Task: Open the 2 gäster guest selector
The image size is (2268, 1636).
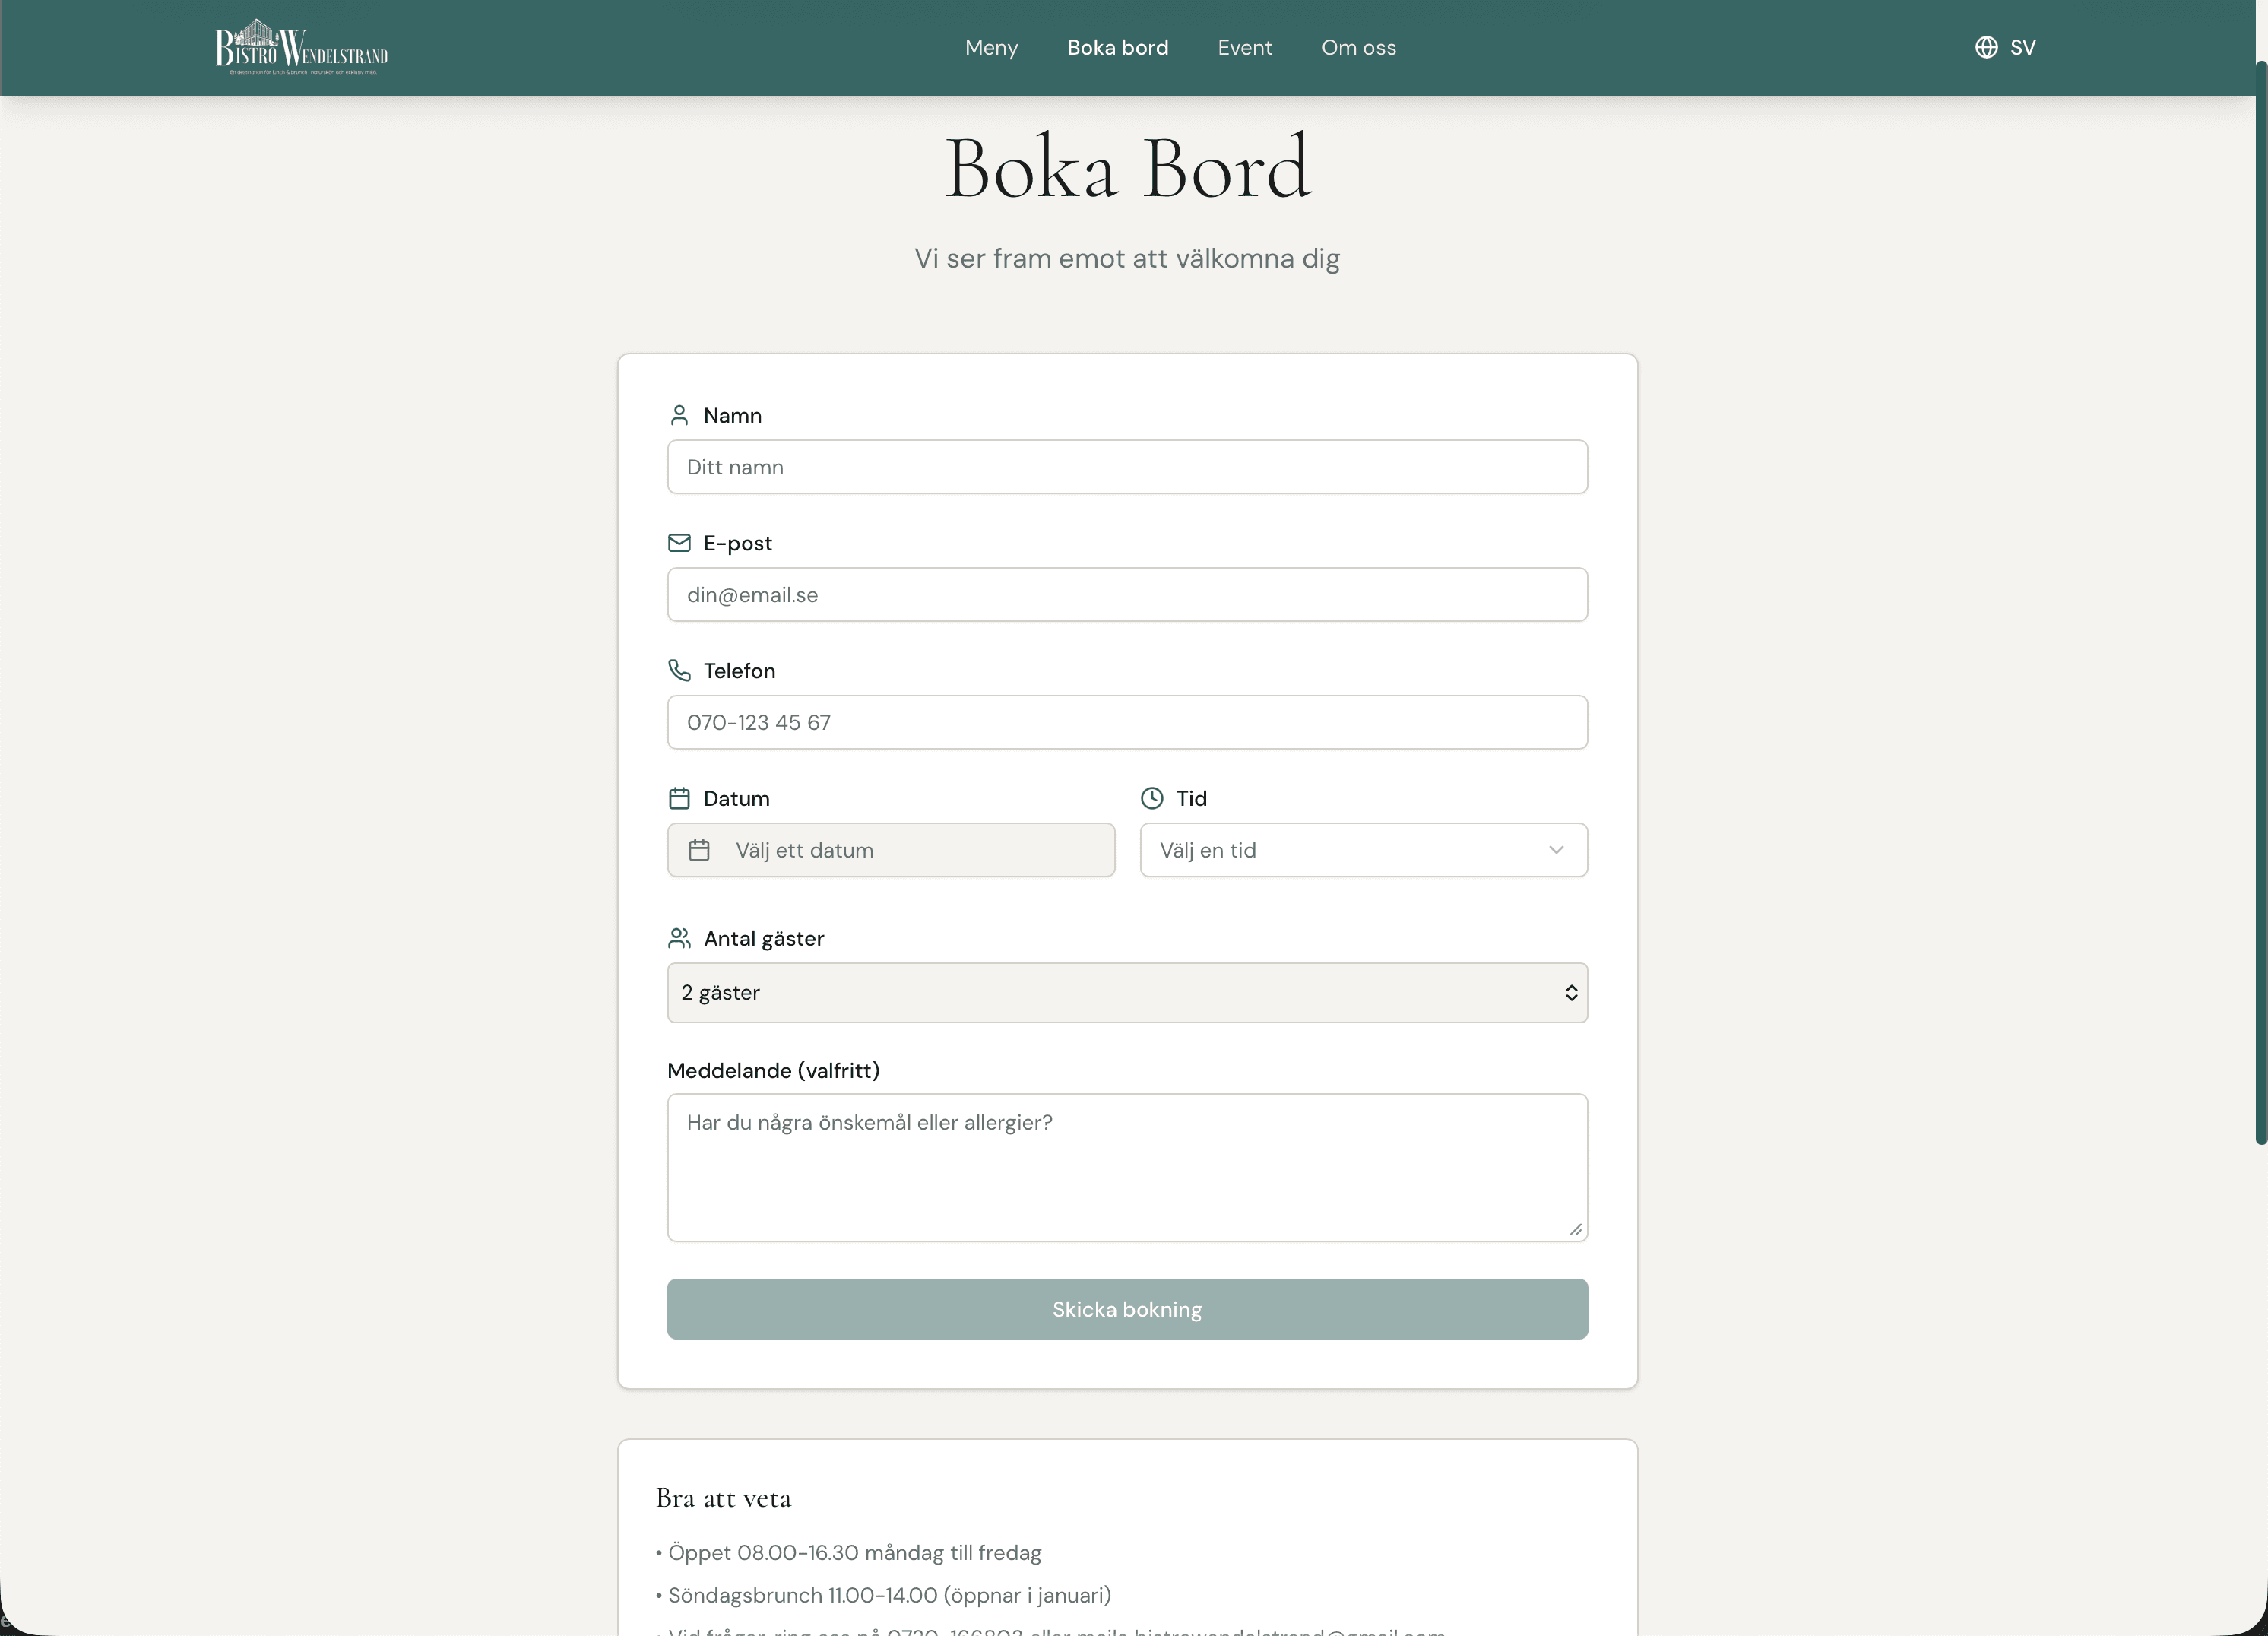Action: pos(1127,993)
